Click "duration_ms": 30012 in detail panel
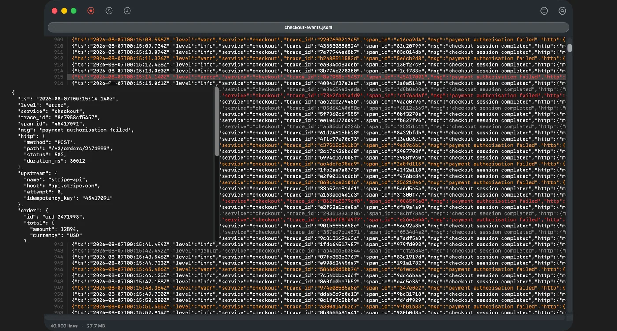The height and width of the screenshot is (331, 617). pos(54,161)
